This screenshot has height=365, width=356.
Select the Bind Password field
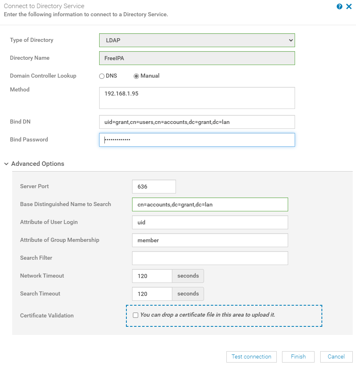pos(197,139)
